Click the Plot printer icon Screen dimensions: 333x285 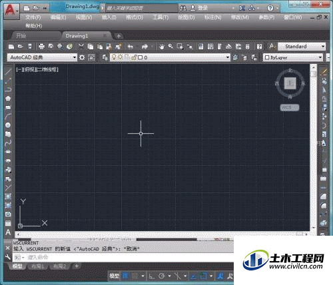click(41, 47)
